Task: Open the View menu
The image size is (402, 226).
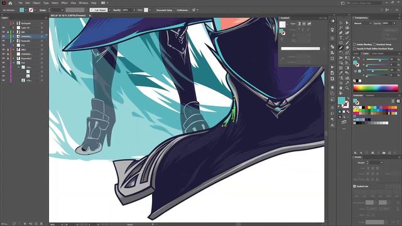Action: 73,3
